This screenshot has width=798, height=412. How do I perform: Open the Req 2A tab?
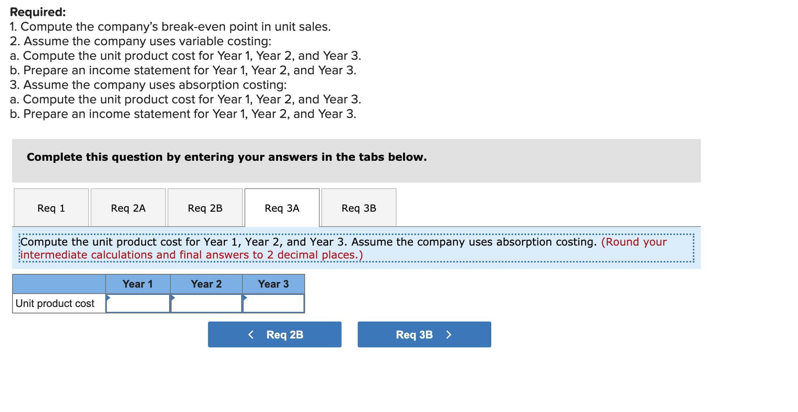128,207
